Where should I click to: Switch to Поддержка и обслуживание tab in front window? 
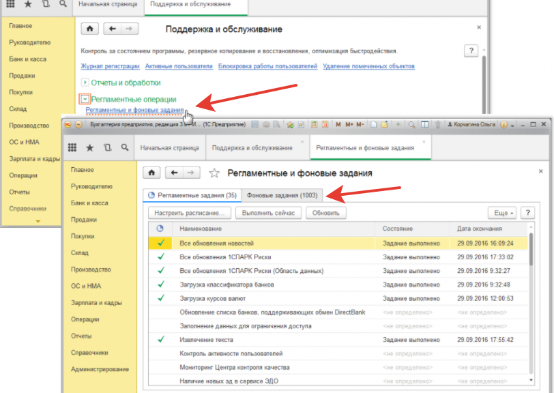252,148
